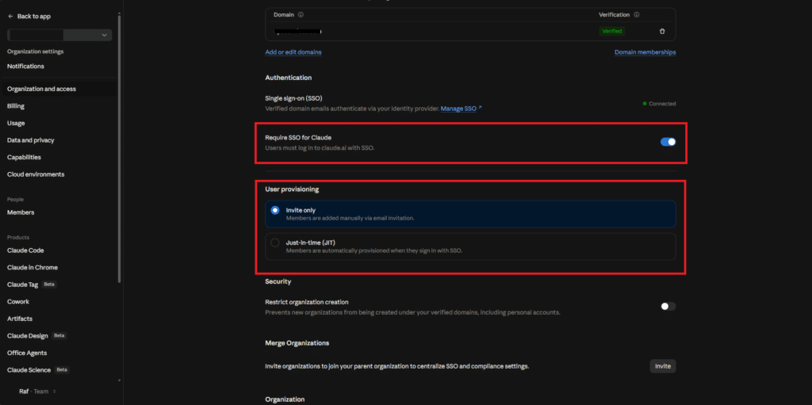
Task: Click the Single sign-on (SSO) label
Action: click(x=293, y=98)
